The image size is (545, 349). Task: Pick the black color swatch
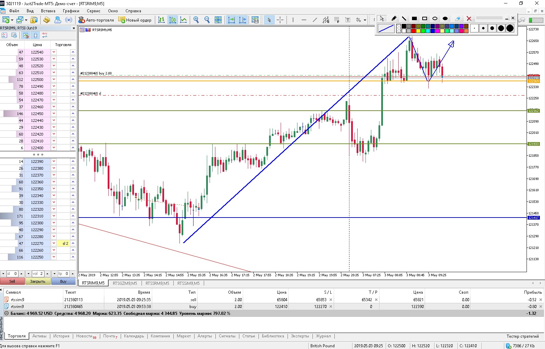point(404,26)
